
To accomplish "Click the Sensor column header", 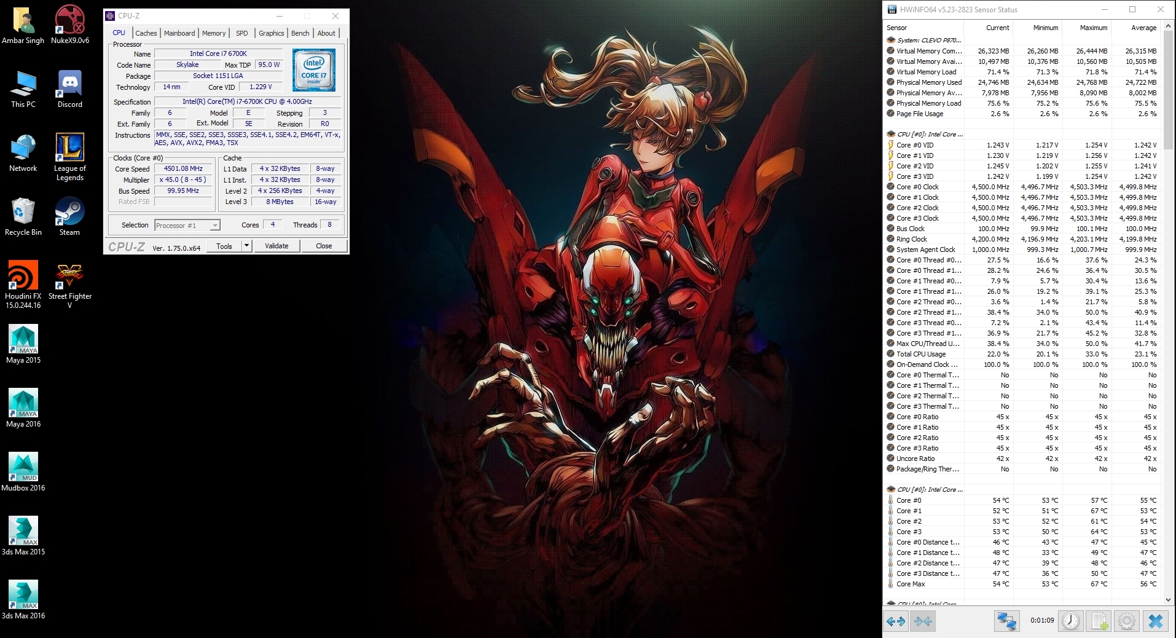I will 923,28.
